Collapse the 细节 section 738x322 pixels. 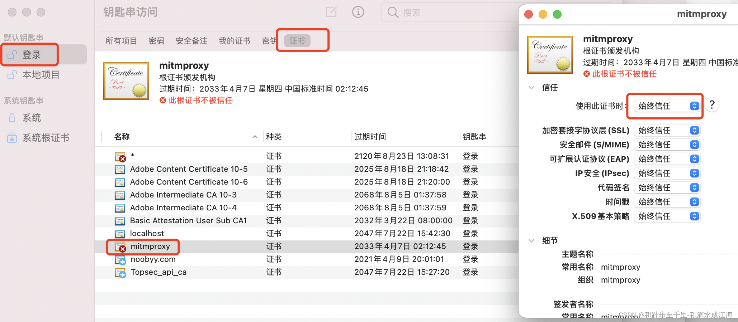point(531,240)
